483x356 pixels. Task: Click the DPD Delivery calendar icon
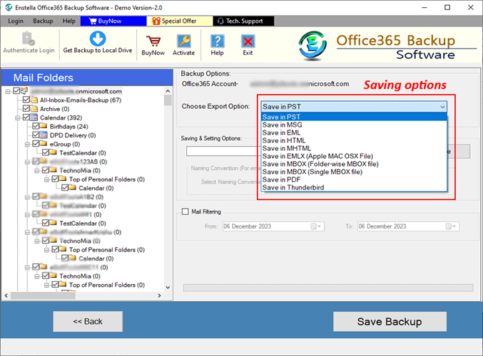44,135
